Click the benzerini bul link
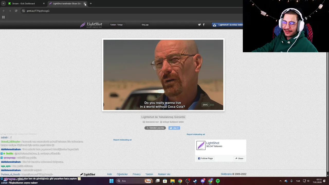Image resolution: width=329 pixels, height=185 pixels. [151, 122]
